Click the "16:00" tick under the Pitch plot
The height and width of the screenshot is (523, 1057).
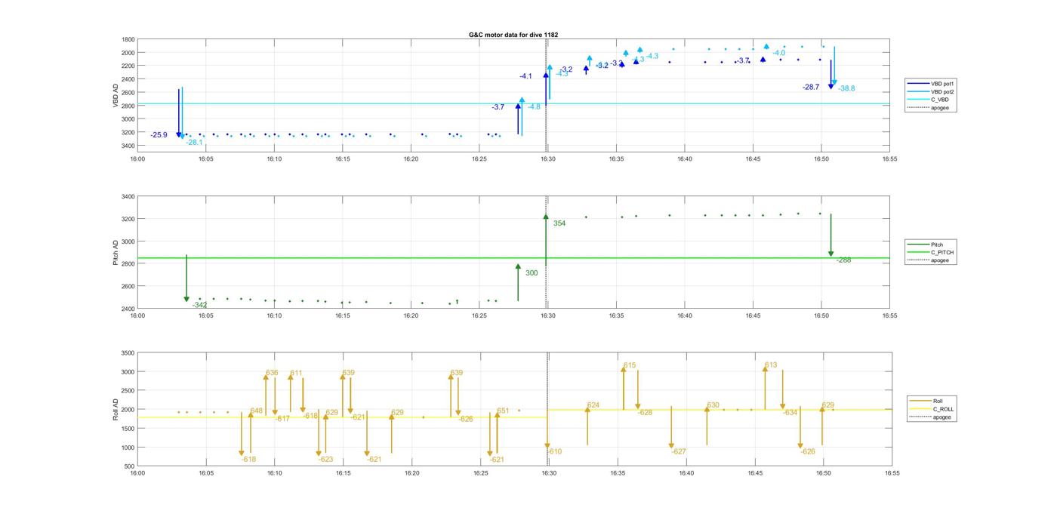click(137, 316)
